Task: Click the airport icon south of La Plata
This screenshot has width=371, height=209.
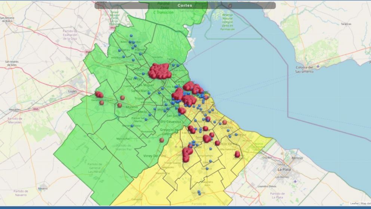Action: tap(295, 181)
